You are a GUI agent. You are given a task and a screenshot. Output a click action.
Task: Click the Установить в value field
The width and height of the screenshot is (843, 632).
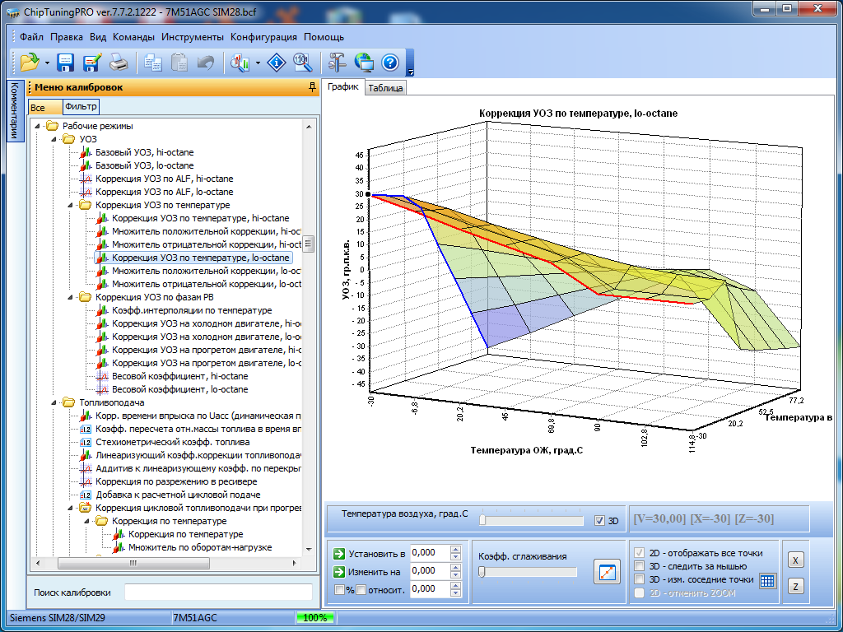(x=430, y=553)
